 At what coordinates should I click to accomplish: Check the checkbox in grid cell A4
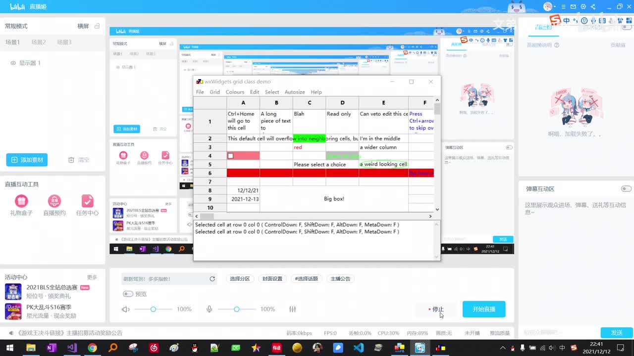tap(230, 156)
